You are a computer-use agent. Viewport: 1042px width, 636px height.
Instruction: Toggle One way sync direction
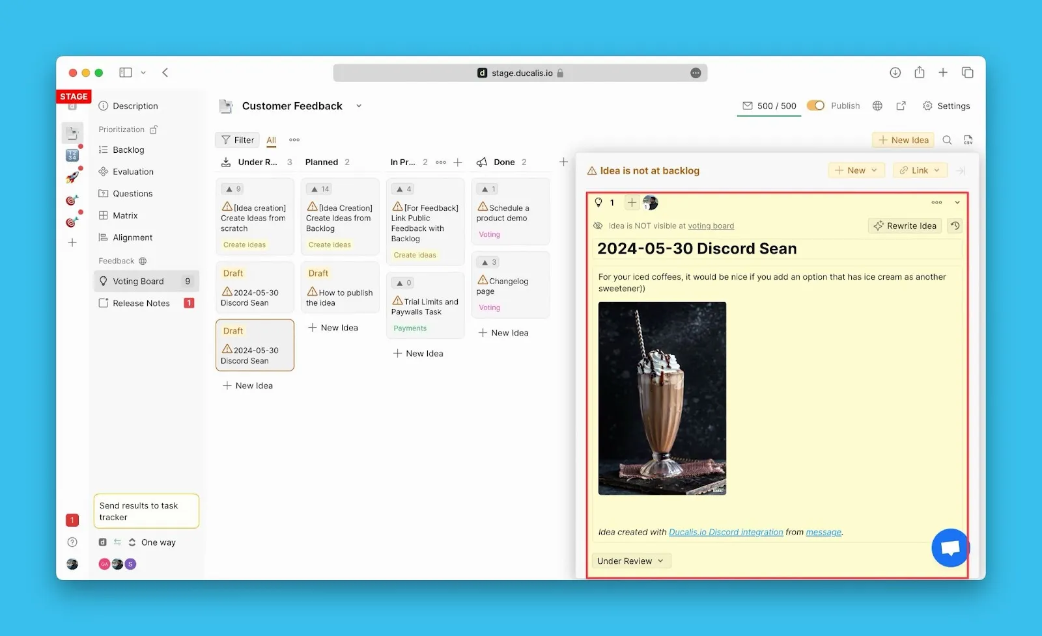pos(152,542)
